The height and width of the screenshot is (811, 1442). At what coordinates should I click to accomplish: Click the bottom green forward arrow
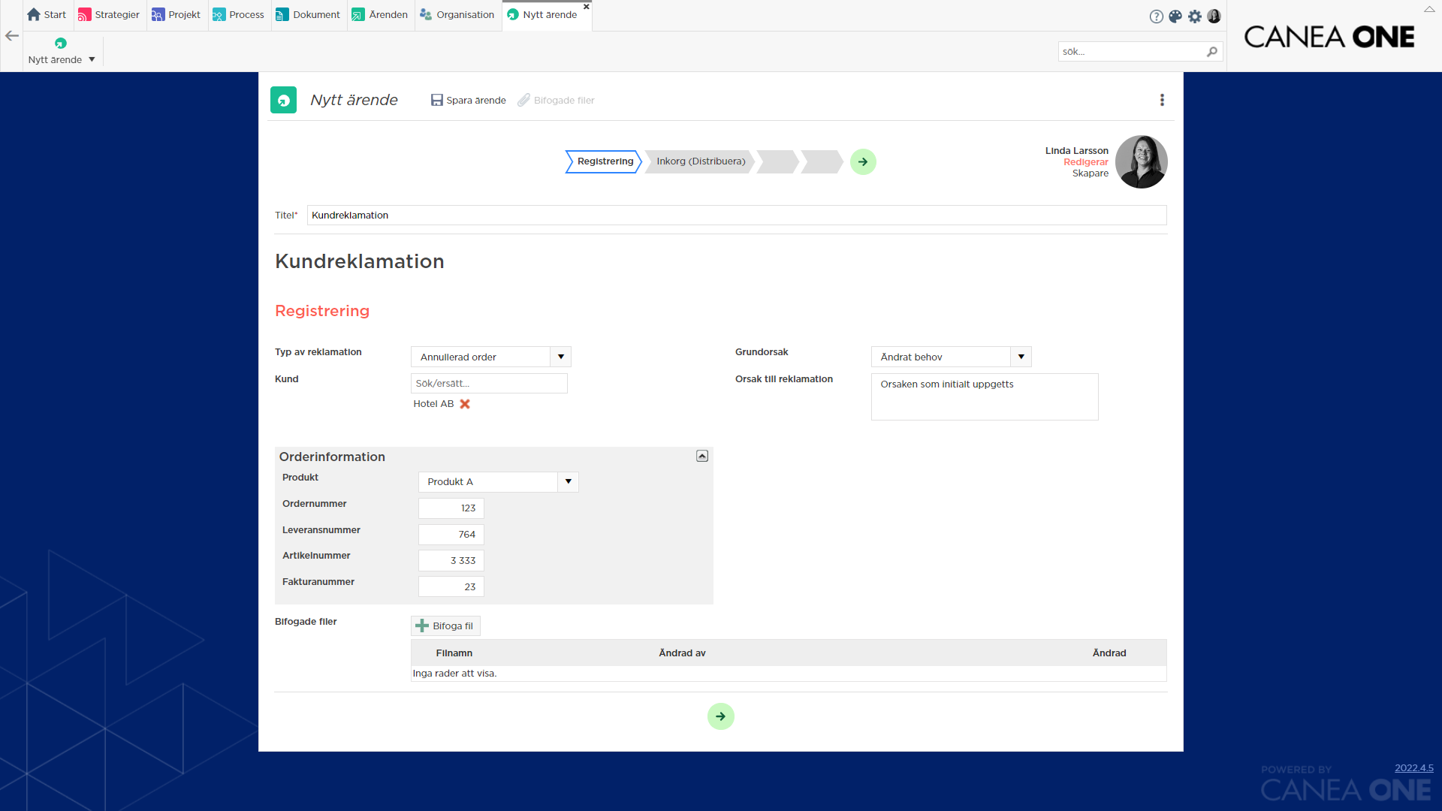click(720, 716)
